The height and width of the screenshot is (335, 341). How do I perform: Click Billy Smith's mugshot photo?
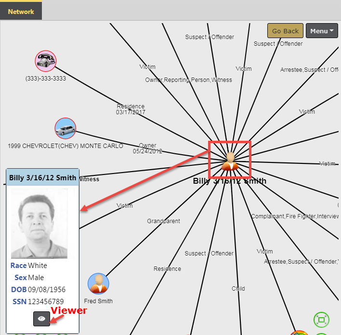39,224
